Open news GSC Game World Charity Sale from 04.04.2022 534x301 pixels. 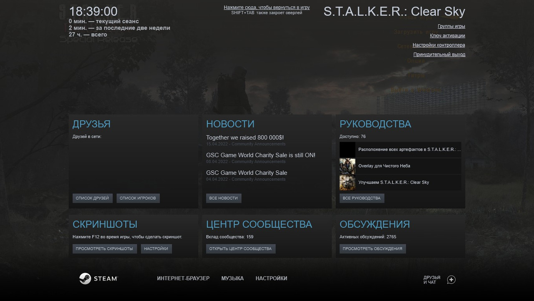(x=247, y=173)
